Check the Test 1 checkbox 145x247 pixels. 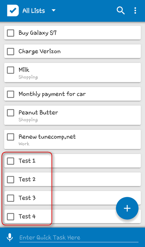[x=11, y=161]
